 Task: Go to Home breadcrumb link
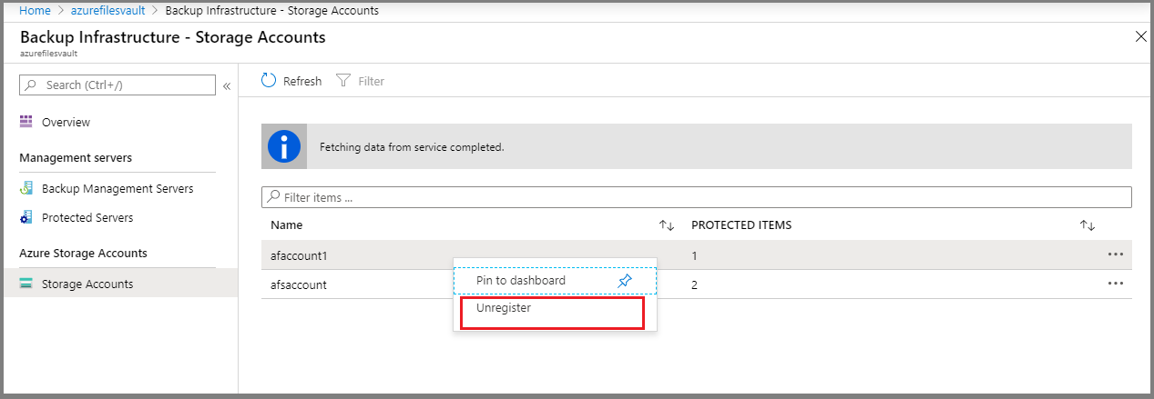(35, 11)
